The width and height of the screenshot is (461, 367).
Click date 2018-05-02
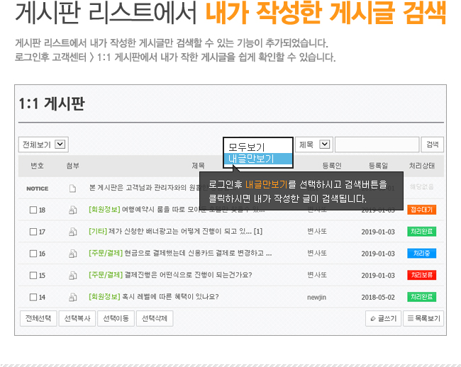[x=378, y=297]
